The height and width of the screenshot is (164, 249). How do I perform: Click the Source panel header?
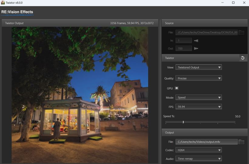(204, 23)
